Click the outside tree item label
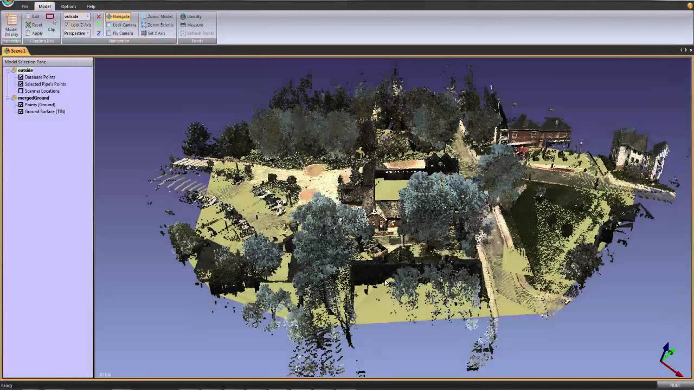The image size is (694, 390). [x=25, y=70]
